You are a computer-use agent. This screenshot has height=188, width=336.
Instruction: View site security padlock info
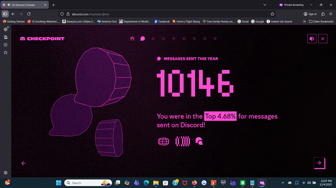click(68, 14)
